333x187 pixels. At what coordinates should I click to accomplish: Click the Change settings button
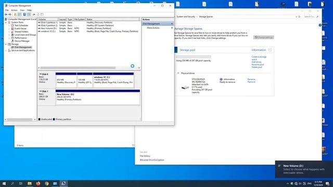pos(264,37)
